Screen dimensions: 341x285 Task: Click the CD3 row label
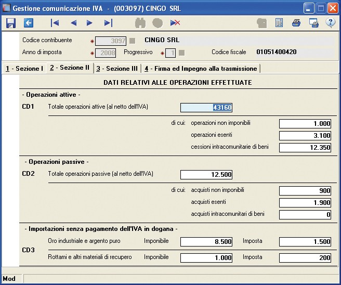click(x=28, y=250)
